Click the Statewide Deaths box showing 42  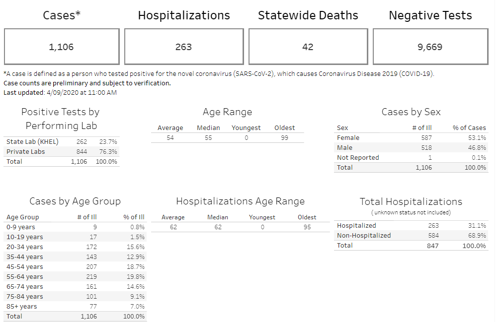click(308, 47)
